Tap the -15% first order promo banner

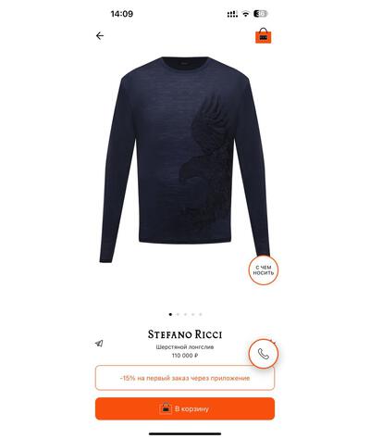(185, 378)
